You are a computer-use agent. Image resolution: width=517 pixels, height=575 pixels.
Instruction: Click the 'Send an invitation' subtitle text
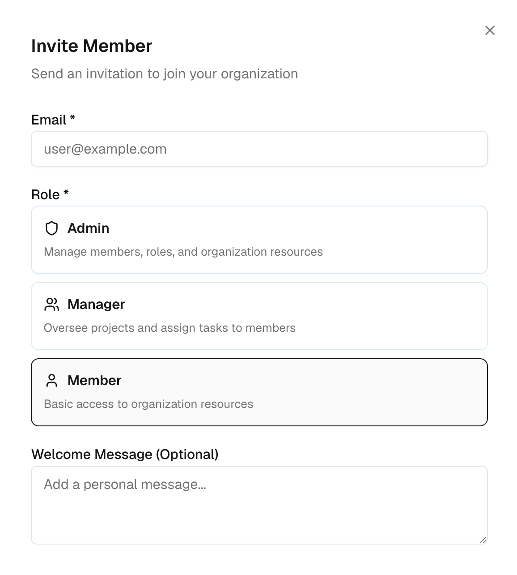(165, 73)
